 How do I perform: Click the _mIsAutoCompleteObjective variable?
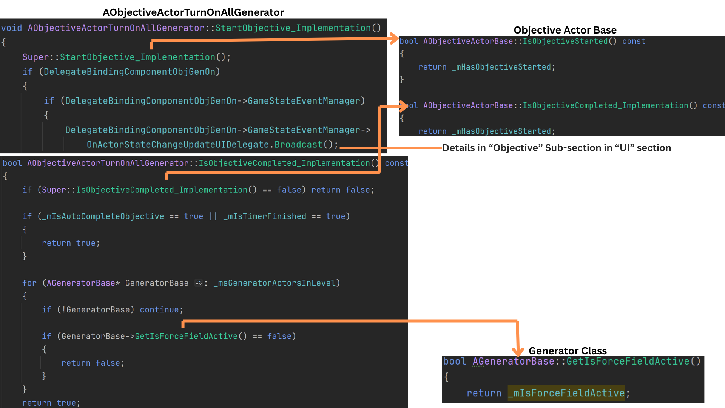click(x=103, y=216)
